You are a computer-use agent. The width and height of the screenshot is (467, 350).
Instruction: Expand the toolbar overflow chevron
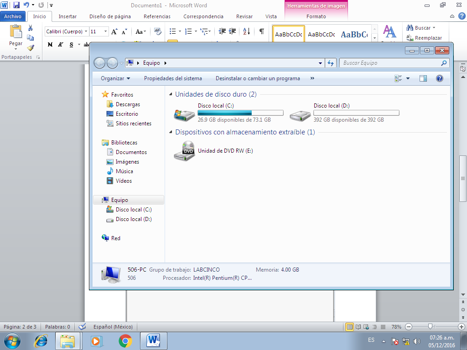tap(312, 78)
